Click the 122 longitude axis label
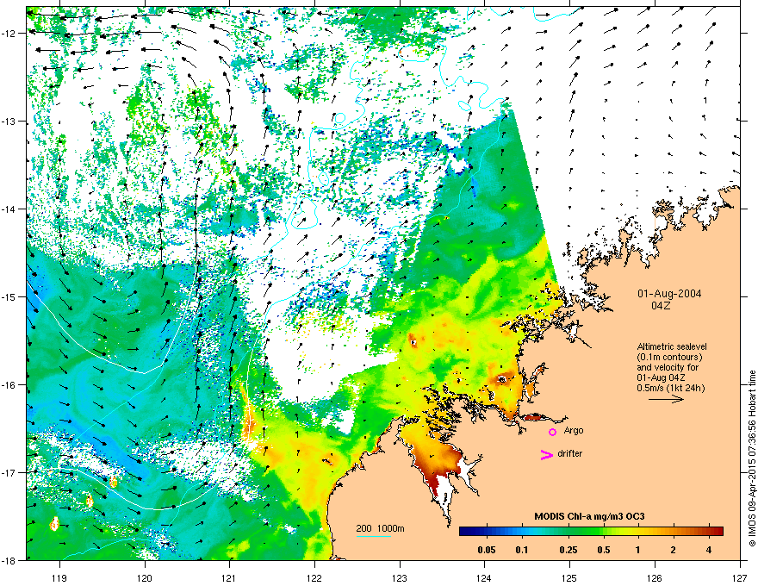 point(314,577)
